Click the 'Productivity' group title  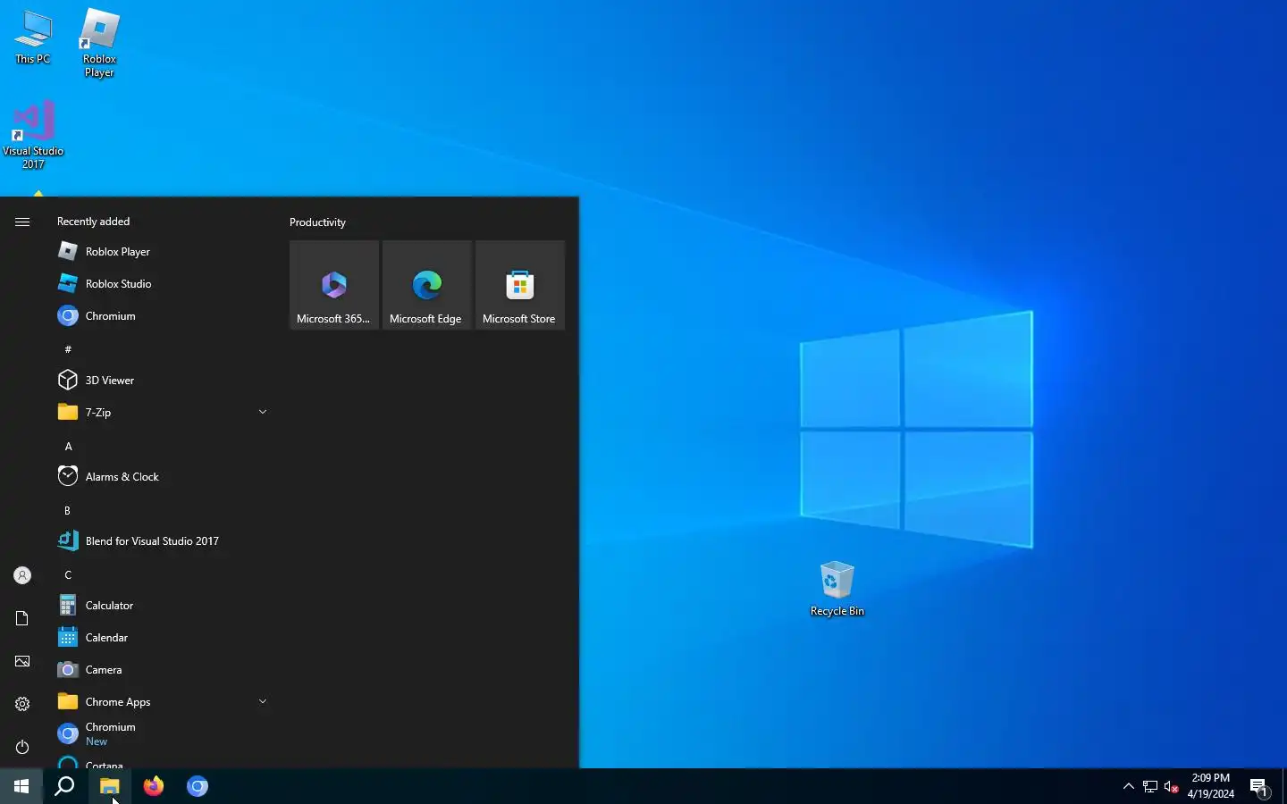[x=317, y=222]
